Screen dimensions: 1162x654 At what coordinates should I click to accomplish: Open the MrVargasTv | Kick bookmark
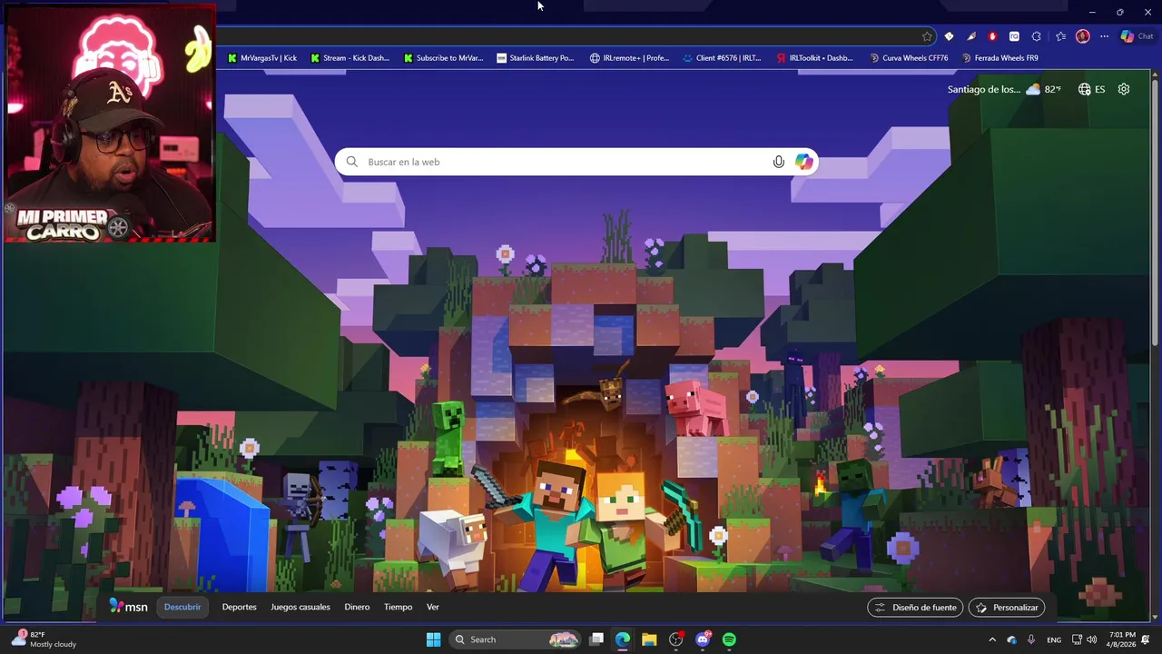pos(262,58)
